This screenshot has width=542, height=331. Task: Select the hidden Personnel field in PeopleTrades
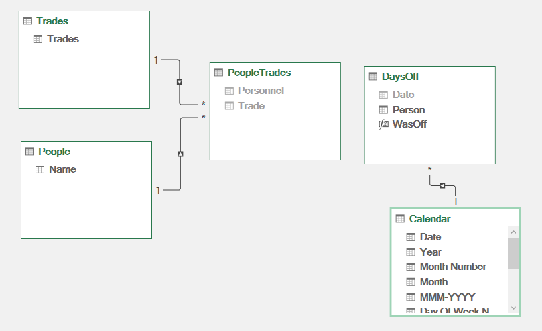(261, 91)
